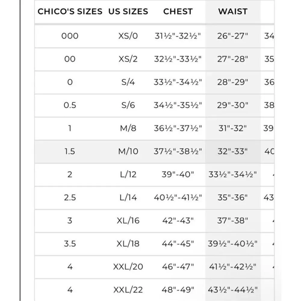301x301 pixels.
Task: Select the Chico's size 3.5 cell
Action: coord(70,244)
